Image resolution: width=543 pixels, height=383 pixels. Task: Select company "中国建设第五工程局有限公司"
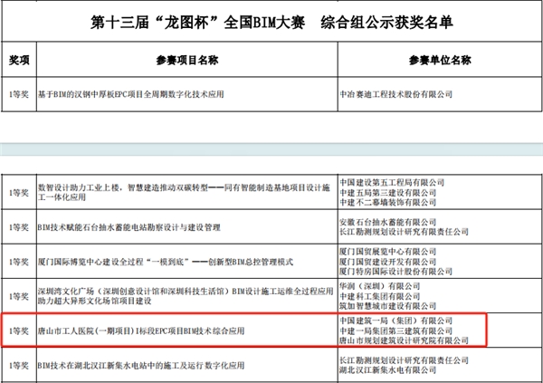(x=392, y=182)
